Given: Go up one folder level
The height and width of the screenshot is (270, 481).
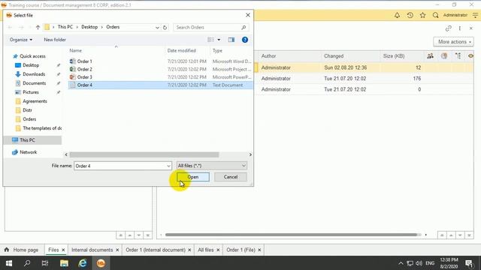Looking at the screenshot, I should tap(38, 27).
